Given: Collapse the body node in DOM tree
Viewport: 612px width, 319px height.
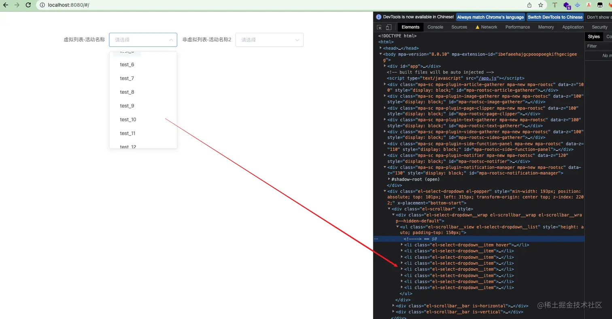Looking at the screenshot, I should click(x=380, y=54).
